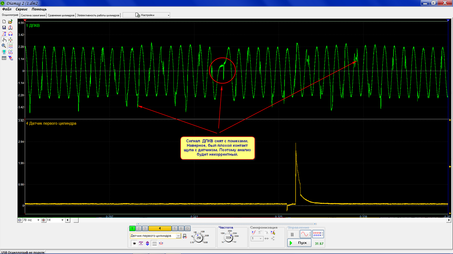Switch to Эффективность работы цилиндров tab
Image resolution: width=453 pixels, height=254 pixels.
click(x=98, y=15)
